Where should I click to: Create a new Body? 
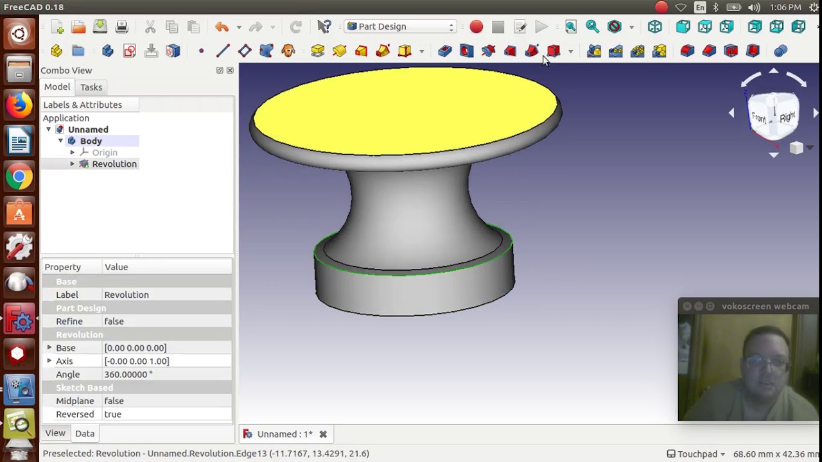108,51
